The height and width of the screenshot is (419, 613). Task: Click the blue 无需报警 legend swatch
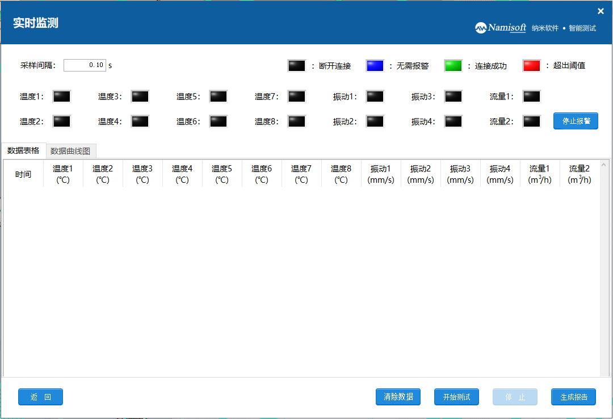tap(375, 66)
